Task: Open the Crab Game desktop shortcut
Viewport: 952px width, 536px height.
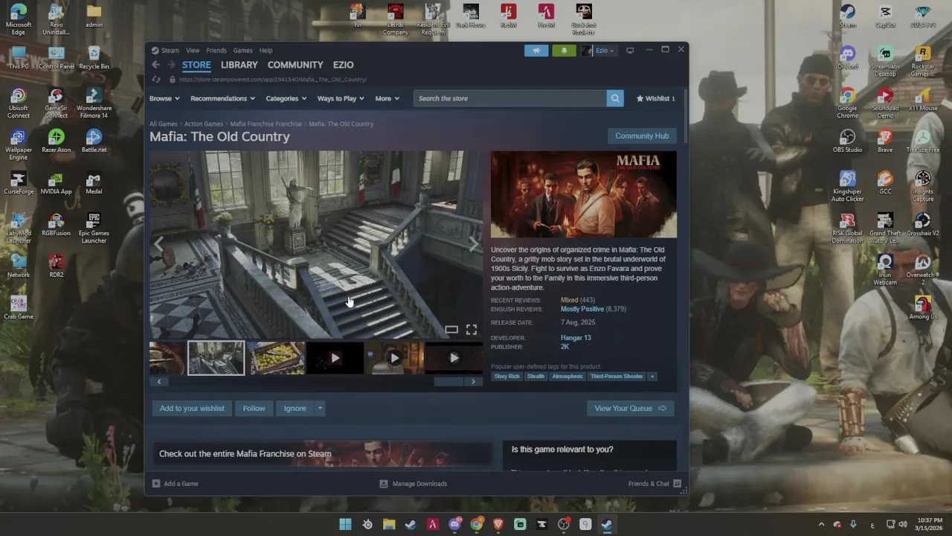Action: pyautogui.click(x=19, y=308)
